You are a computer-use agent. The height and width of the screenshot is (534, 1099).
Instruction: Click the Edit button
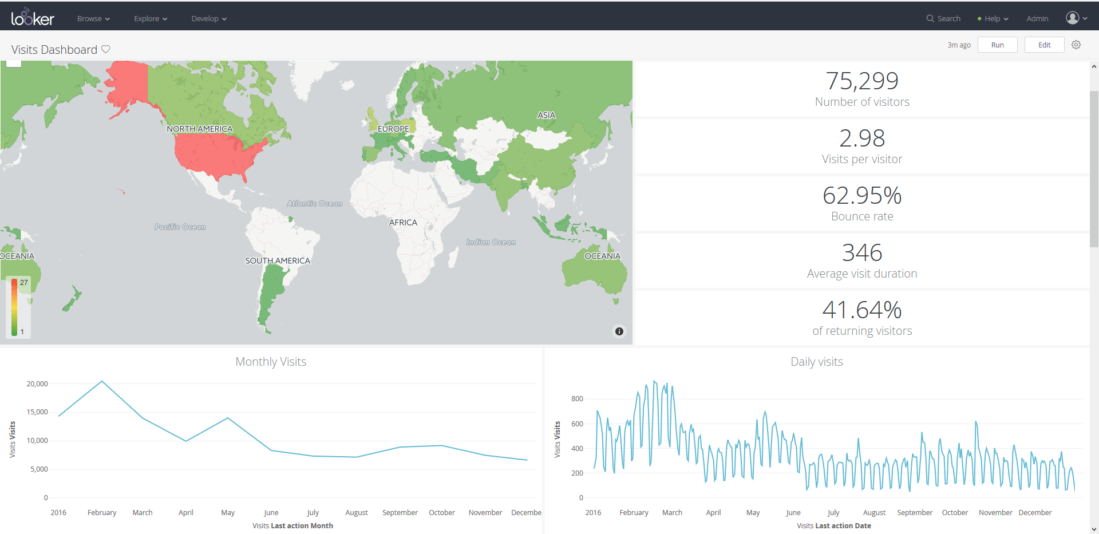tap(1044, 45)
